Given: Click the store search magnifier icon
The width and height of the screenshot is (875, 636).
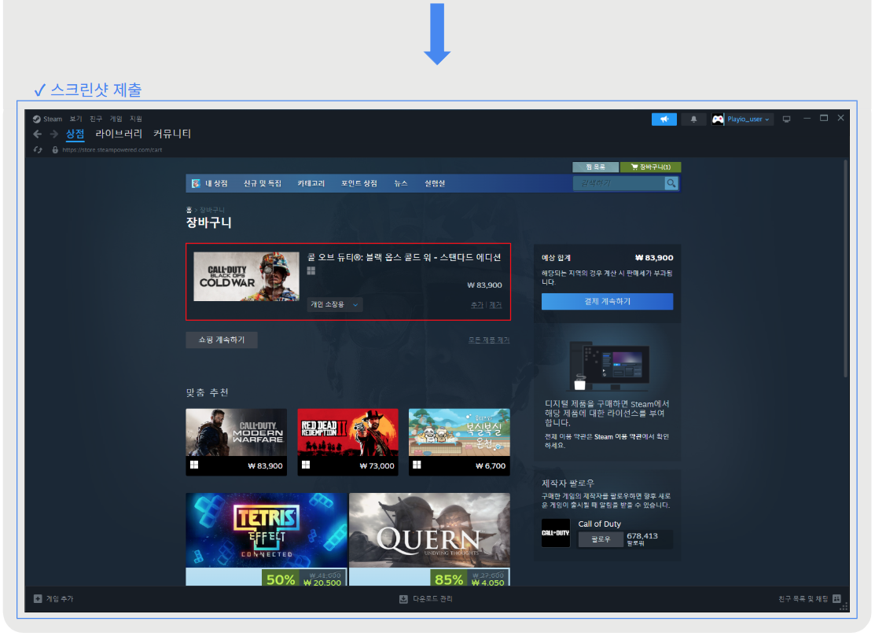Looking at the screenshot, I should tap(671, 183).
